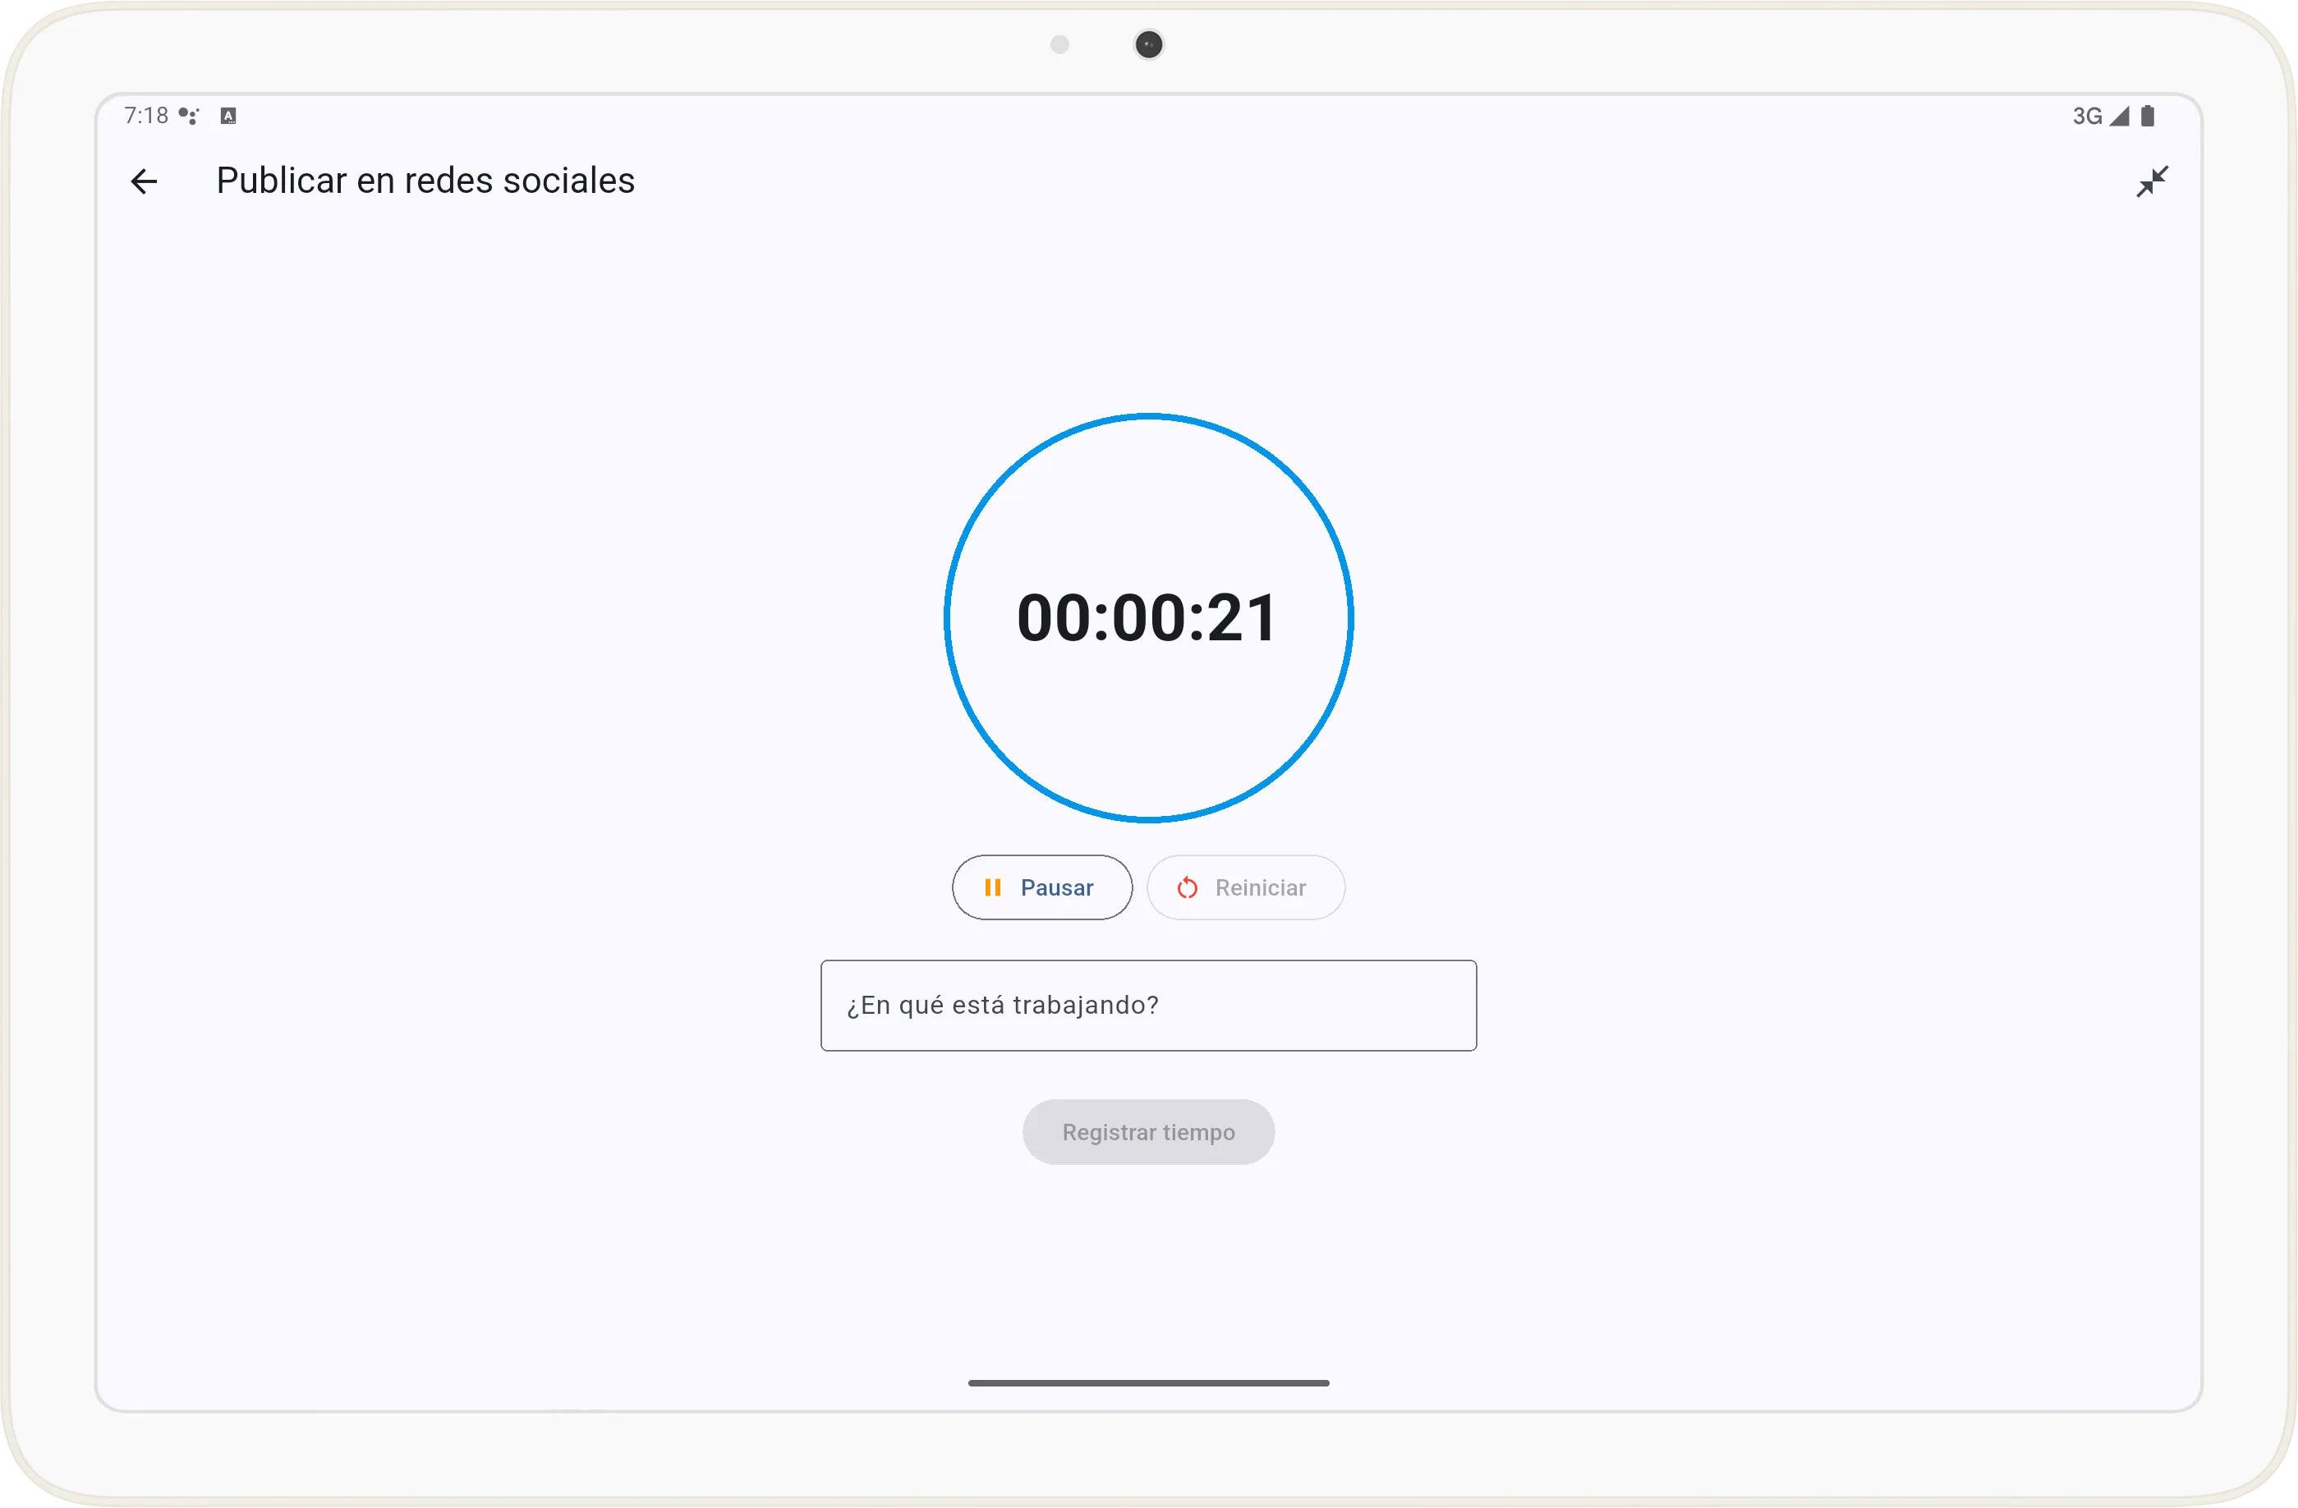Tap the grey sensor dot beside camera
Image resolution: width=2298 pixels, height=1508 pixels.
pyautogui.click(x=1059, y=44)
